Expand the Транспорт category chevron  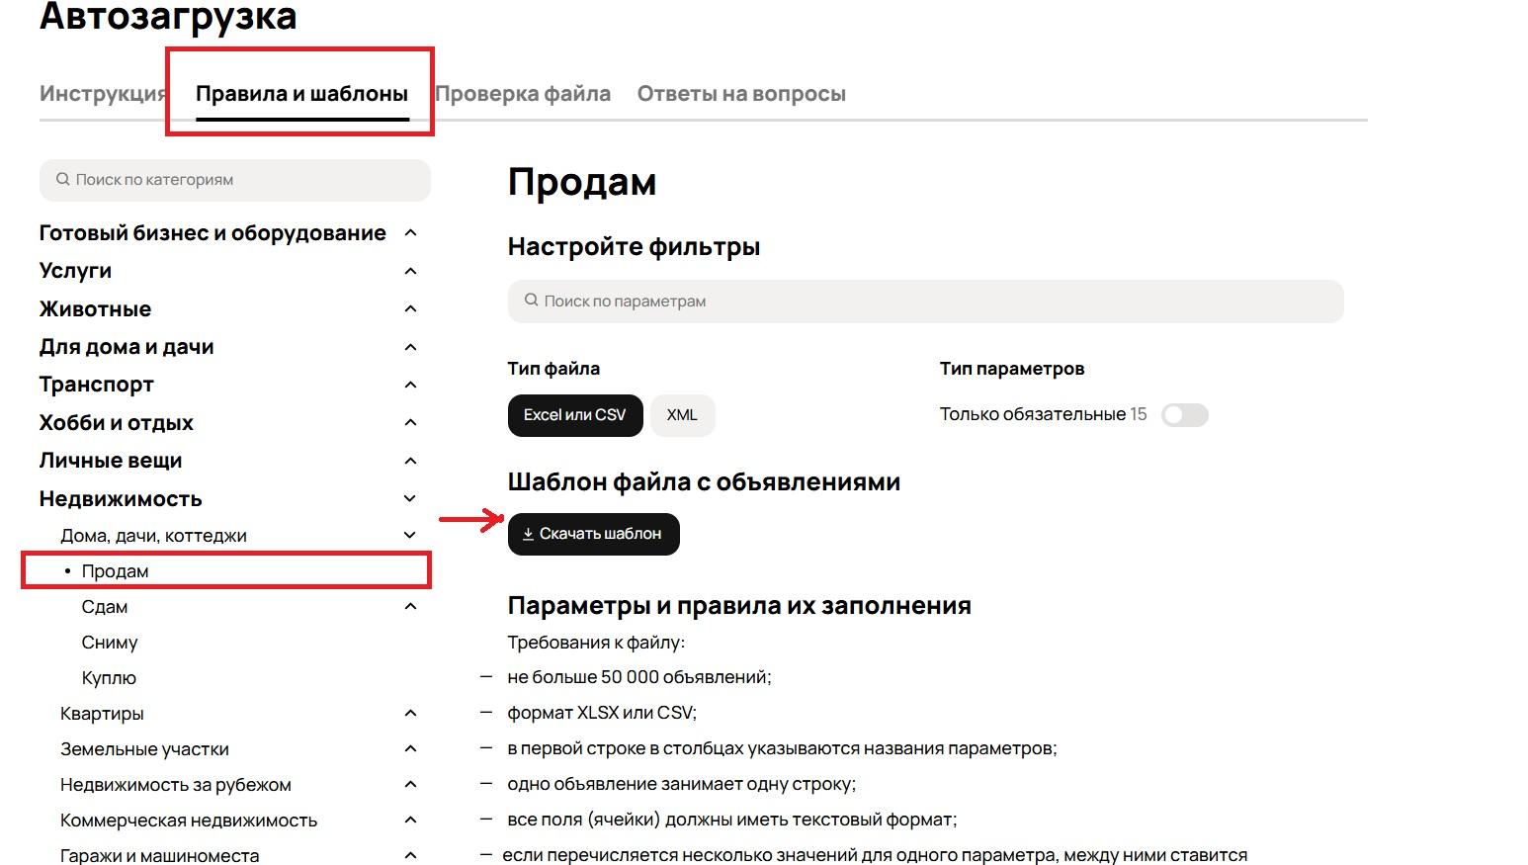pyautogui.click(x=411, y=385)
